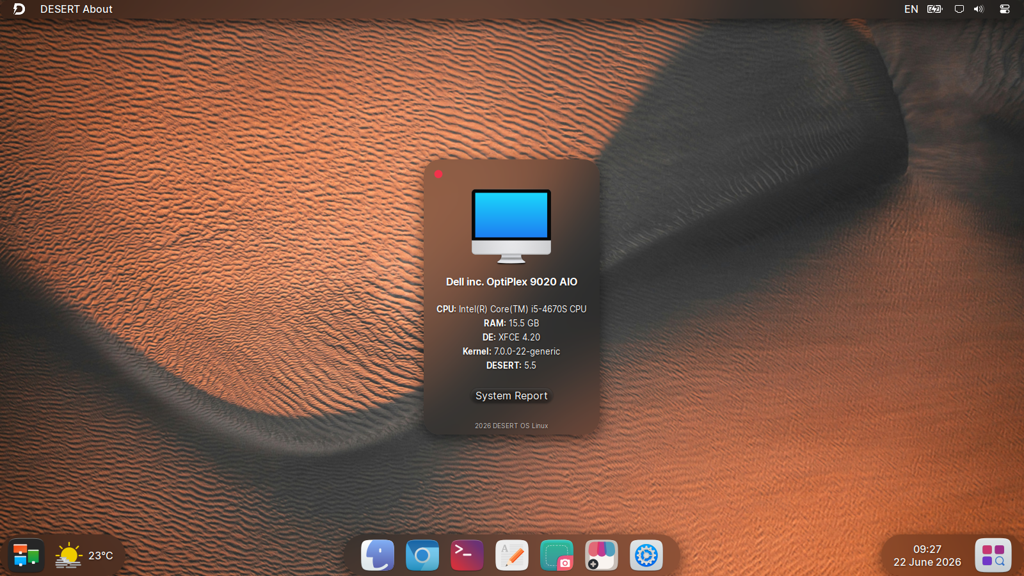1024x576 pixels.
Task: Open the app launcher grid search icon
Action: pos(993,555)
